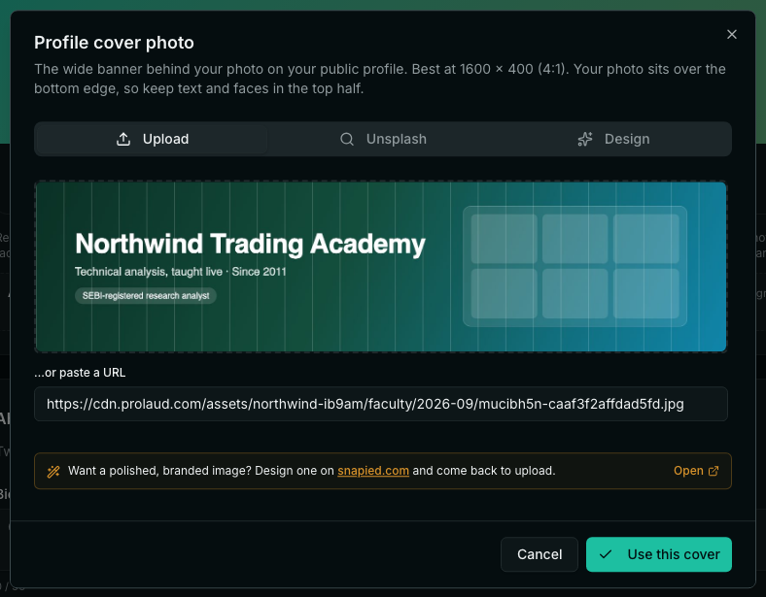Screen dimensions: 766x597
Task: Click the Northwind Trading Academy cover preview
Action: [x=381, y=266]
